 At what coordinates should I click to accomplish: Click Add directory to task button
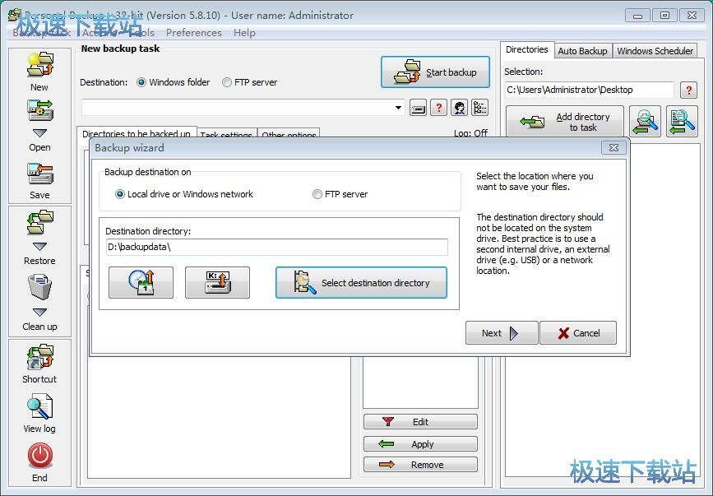[565, 122]
